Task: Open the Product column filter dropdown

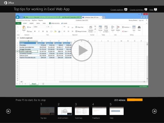Action: pyautogui.click(x=37, y=43)
